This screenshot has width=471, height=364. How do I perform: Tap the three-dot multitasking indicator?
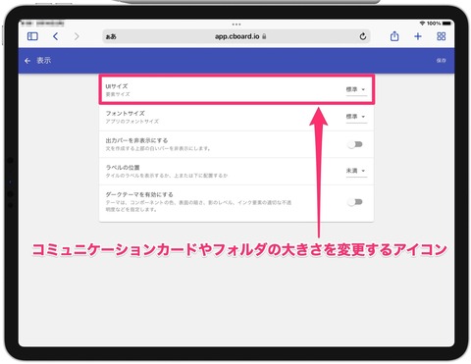[x=236, y=25]
